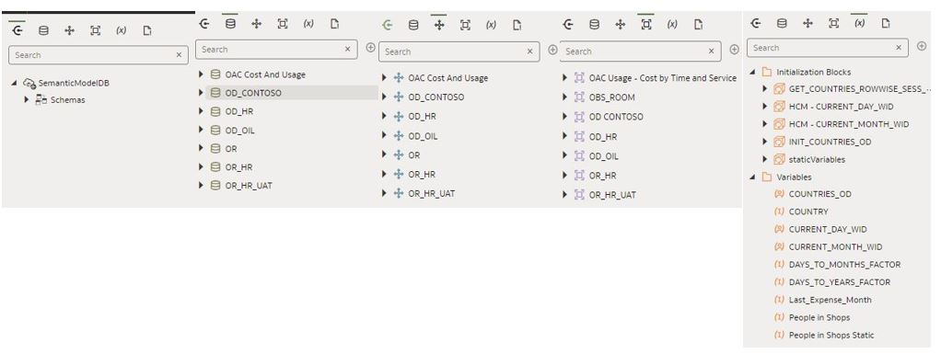
Task: Open Logical Layer icon in the SemanticModelDB panel
Action: pos(70,30)
